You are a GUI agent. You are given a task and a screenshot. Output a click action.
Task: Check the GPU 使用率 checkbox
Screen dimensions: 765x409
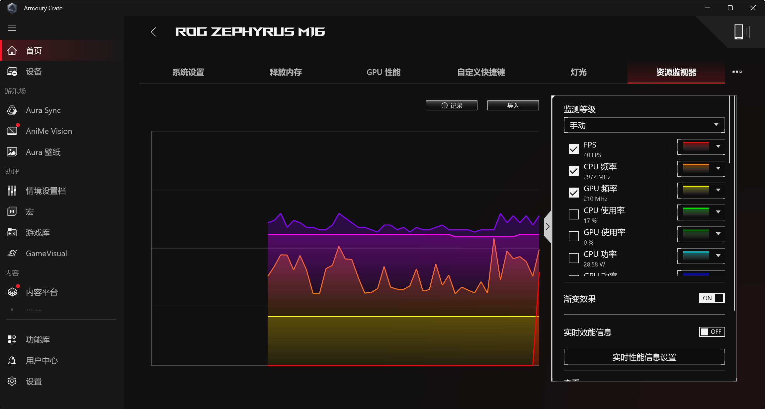click(574, 236)
